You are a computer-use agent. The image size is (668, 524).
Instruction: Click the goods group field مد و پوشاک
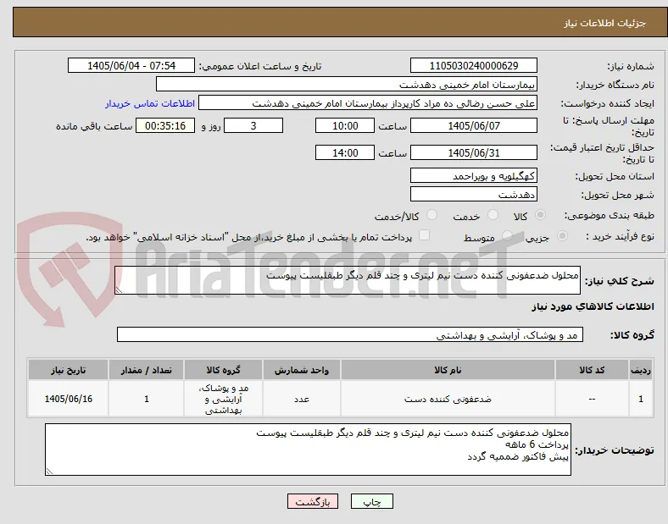click(x=350, y=334)
